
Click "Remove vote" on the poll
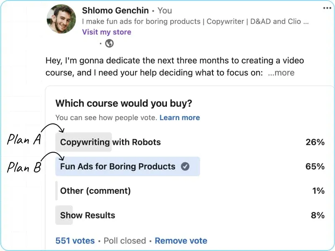coord(181,241)
